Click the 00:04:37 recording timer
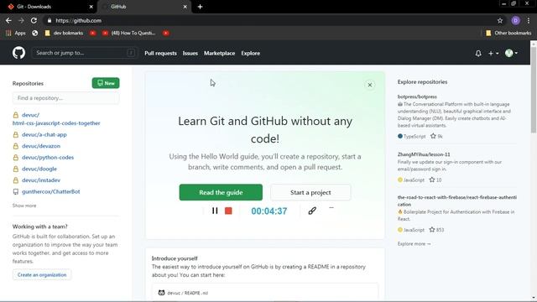 click(269, 211)
